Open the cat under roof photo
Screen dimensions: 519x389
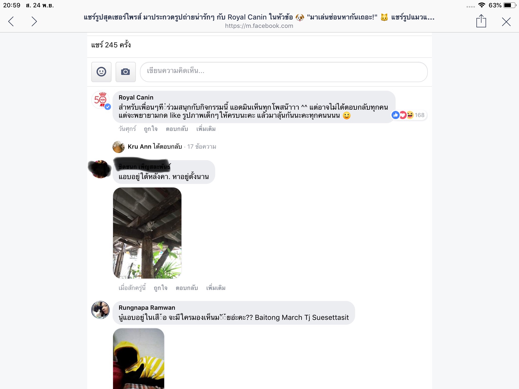coord(147,233)
